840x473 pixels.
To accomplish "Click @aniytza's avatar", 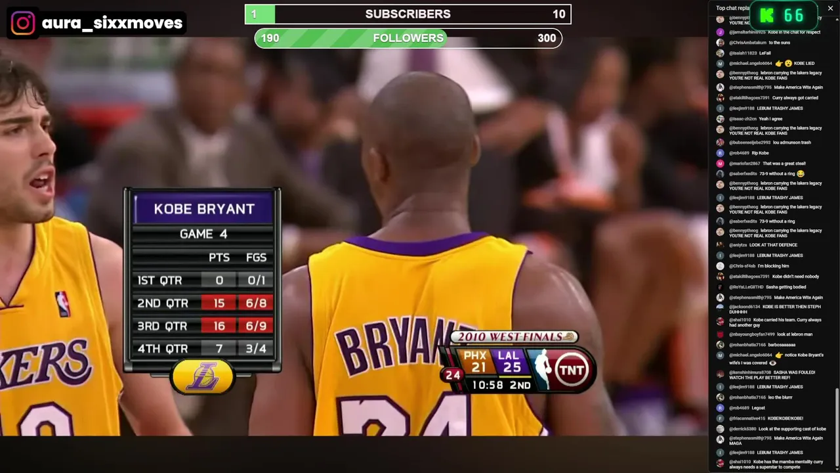I will click(721, 245).
